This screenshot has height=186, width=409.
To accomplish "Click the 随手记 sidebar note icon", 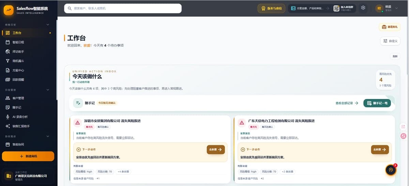I will click(8, 107).
